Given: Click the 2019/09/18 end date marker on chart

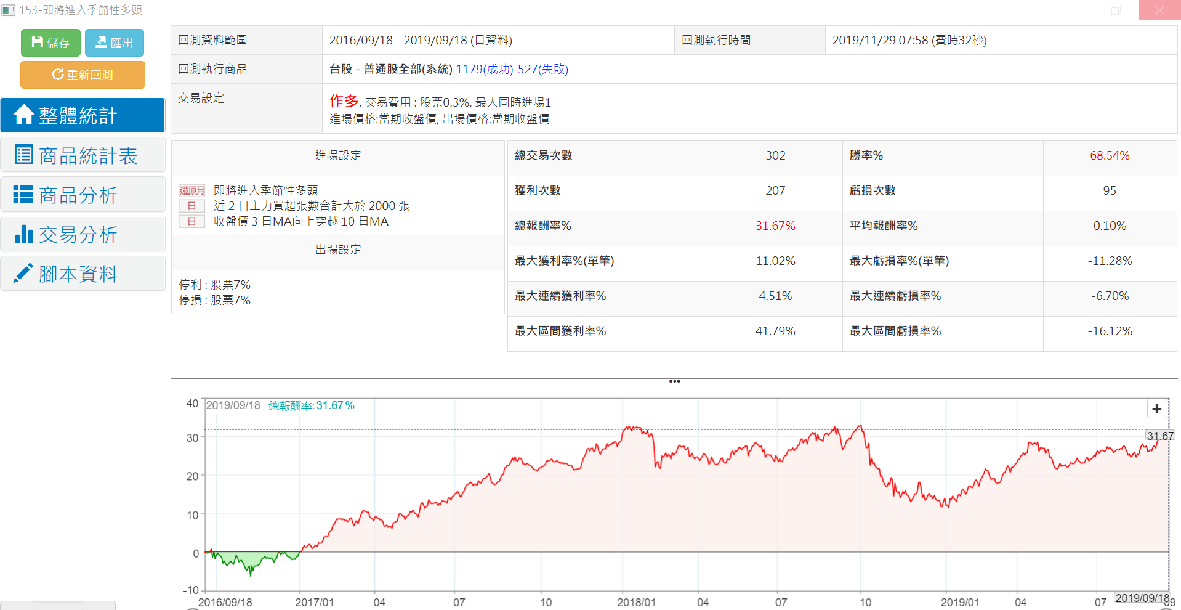Looking at the screenshot, I should (x=1142, y=598).
